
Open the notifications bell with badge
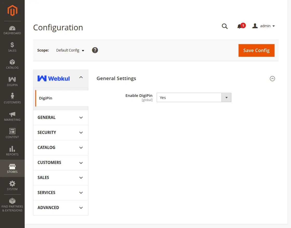(240, 26)
